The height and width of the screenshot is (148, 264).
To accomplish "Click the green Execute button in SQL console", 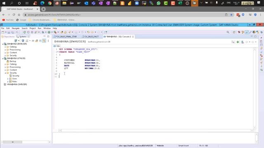I will tap(238, 42).
